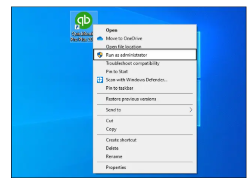Select Pin to taskbar
This screenshot has width=251, height=184.
pos(145,88)
